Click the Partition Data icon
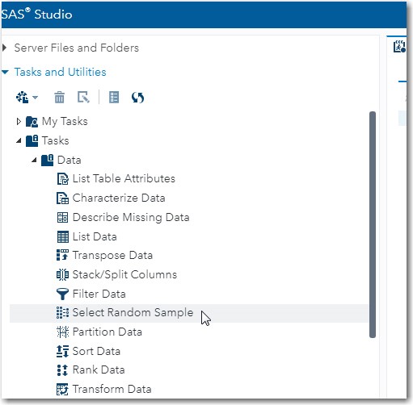Image resolution: width=413 pixels, height=405 pixels. tap(62, 332)
